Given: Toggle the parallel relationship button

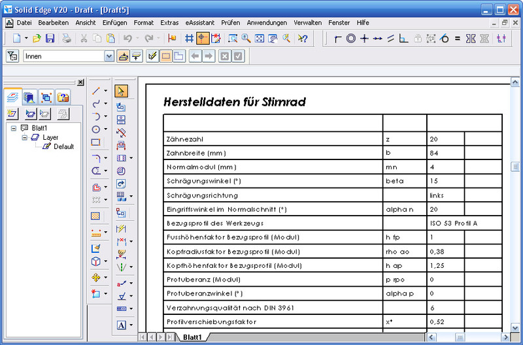Looking at the screenshot, I should tap(391, 39).
